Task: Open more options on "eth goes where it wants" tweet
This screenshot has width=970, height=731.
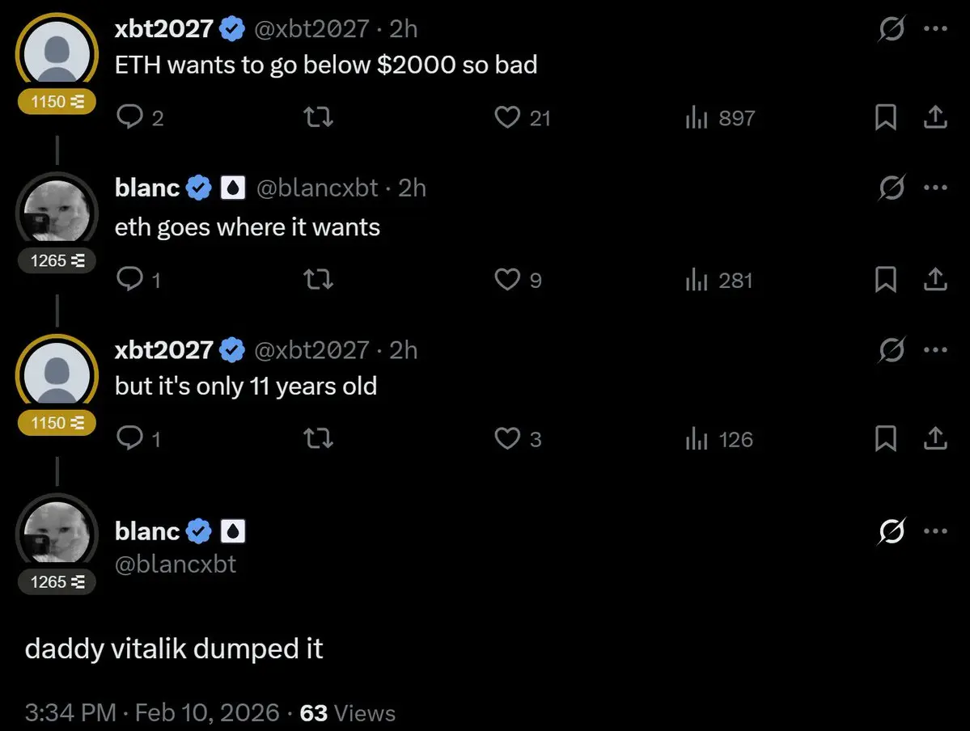Action: 935,188
